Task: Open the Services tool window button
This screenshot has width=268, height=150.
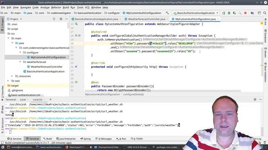Action: (x=14, y=139)
